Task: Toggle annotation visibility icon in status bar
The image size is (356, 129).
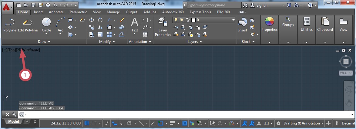Action: (x=245, y=123)
